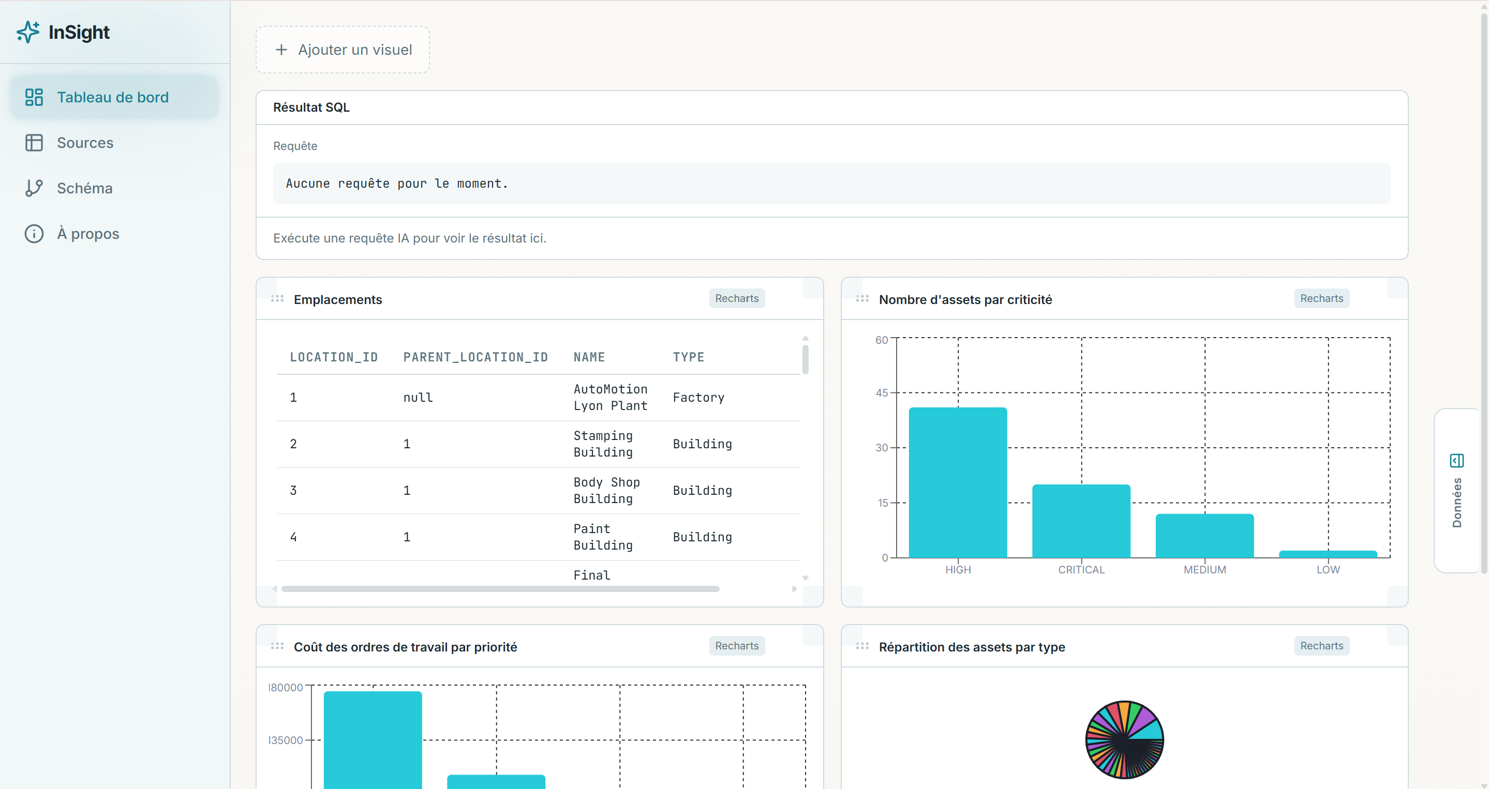The width and height of the screenshot is (1489, 789).
Task: Grab the Emplacements card drag handle
Action: coord(277,299)
